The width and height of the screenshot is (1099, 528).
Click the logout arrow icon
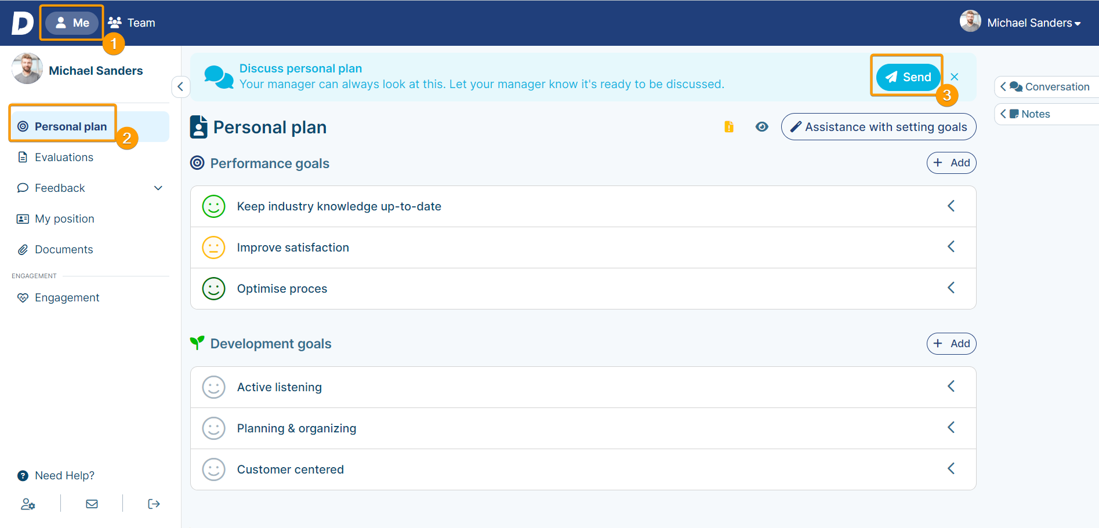[x=154, y=504]
